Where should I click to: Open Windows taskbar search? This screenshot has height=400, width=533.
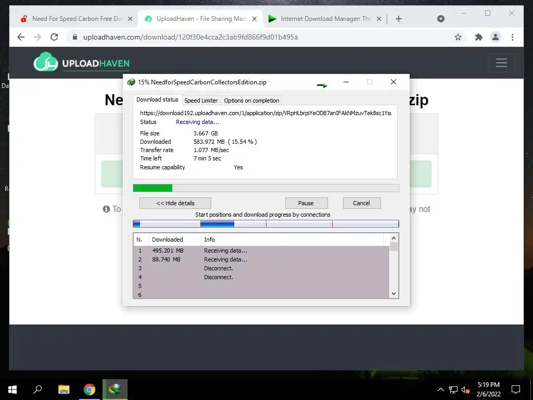click(37, 390)
